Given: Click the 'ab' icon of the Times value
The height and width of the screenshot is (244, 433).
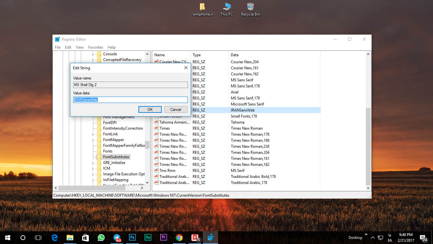Looking at the screenshot, I should [x=156, y=128].
